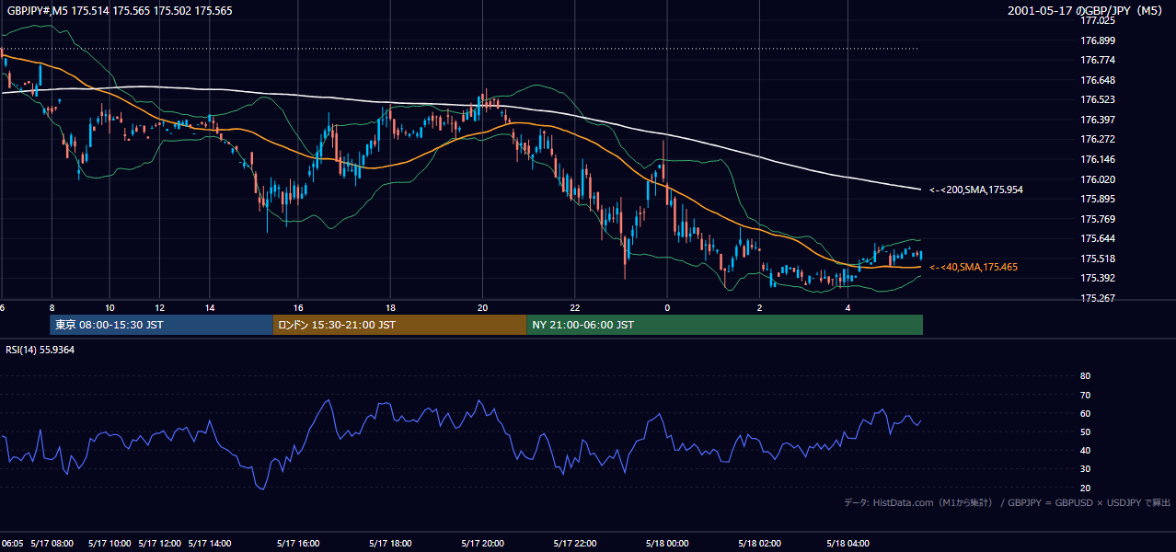The image size is (1176, 552).
Task: Click the 176.020 price axis label
Action: (x=1099, y=179)
